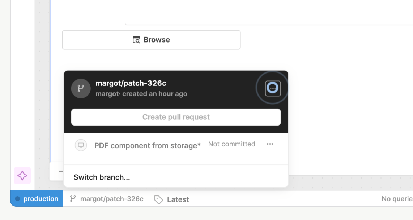Click the magnifier icon on Browse button

tap(136, 40)
